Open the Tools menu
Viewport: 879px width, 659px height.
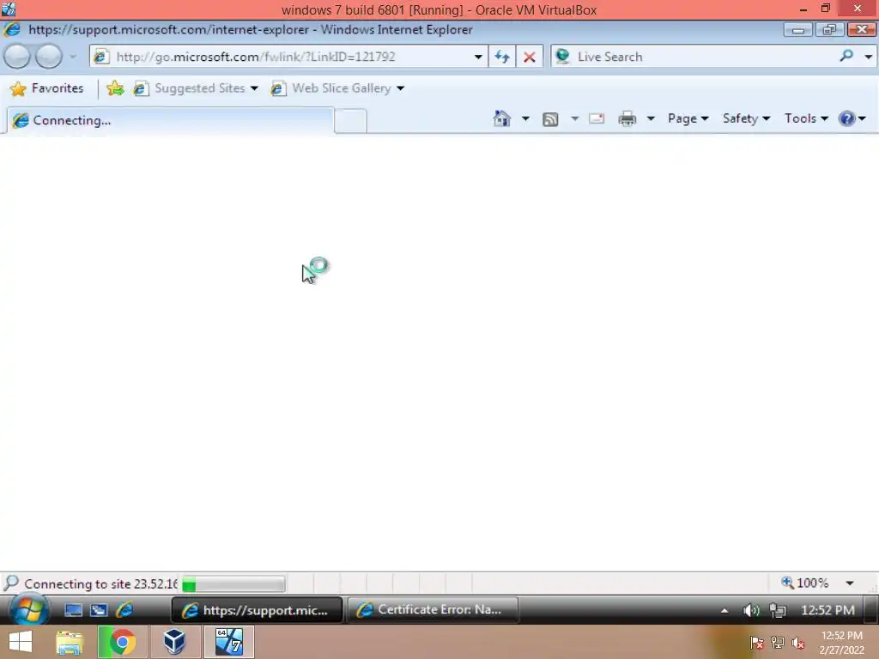[x=806, y=118]
